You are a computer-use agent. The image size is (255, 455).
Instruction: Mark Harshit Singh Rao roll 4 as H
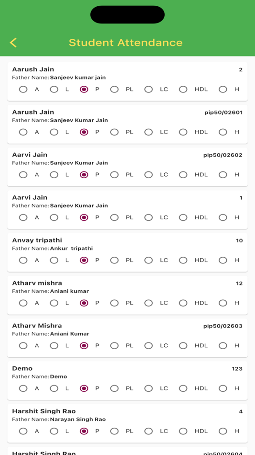(223, 431)
